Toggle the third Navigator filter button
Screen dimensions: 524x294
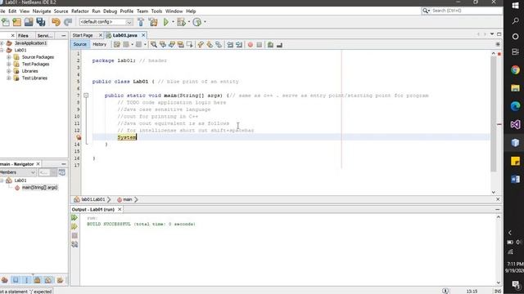[27, 280]
